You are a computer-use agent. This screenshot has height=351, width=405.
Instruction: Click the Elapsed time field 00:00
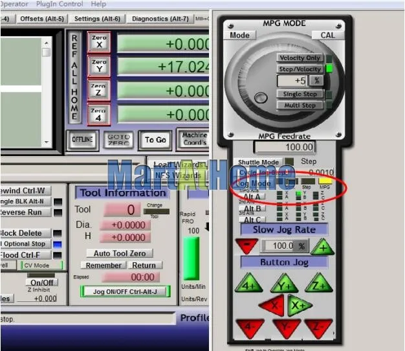coord(131,277)
